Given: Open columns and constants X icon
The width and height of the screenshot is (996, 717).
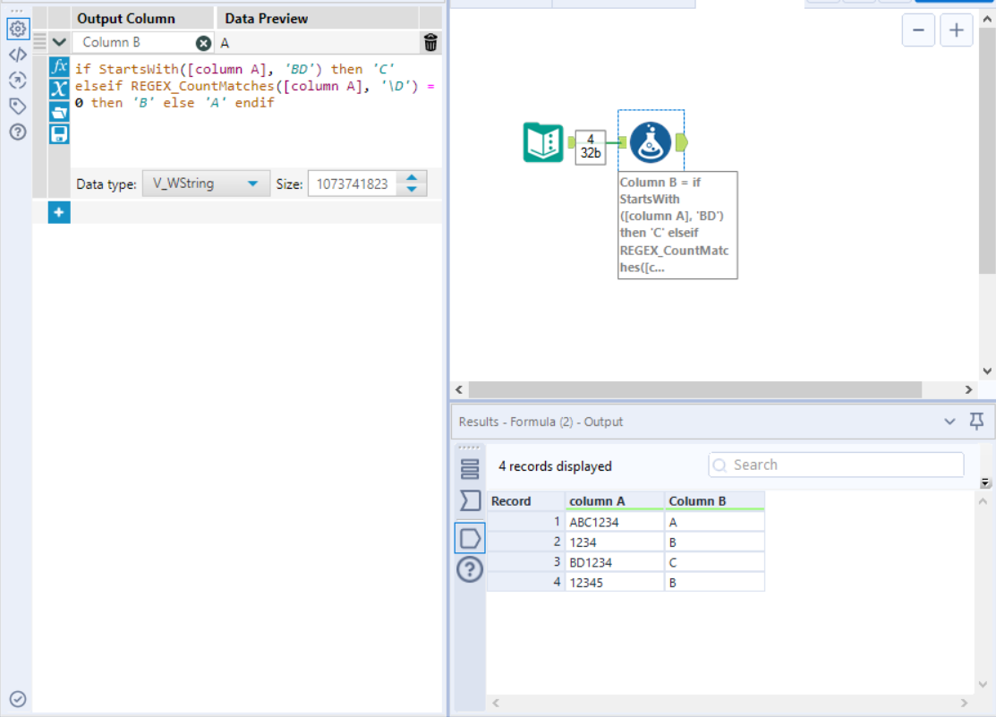Looking at the screenshot, I should (x=59, y=89).
